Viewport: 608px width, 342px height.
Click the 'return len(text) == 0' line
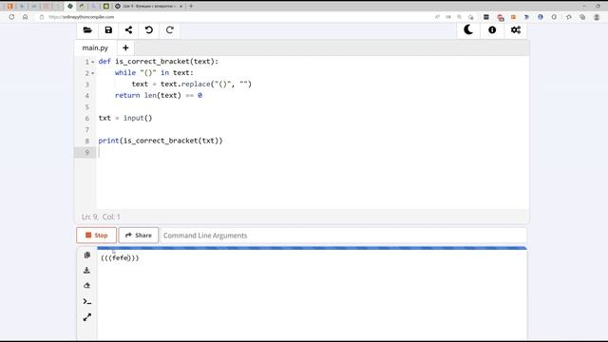(159, 95)
